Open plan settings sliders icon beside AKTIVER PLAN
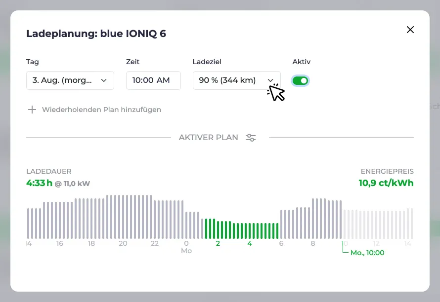440x302 pixels. pos(251,138)
